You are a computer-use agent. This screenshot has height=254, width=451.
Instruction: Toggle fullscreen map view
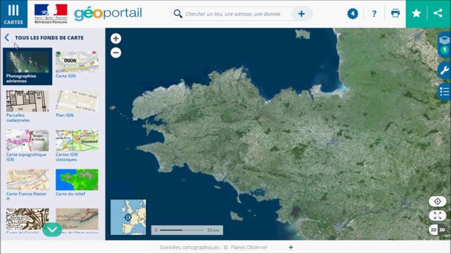tap(437, 216)
